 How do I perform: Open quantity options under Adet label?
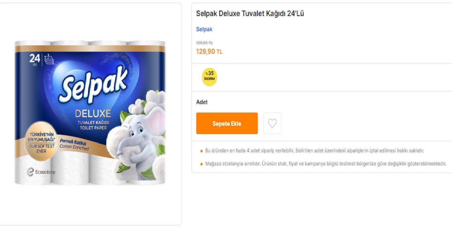click(x=202, y=102)
